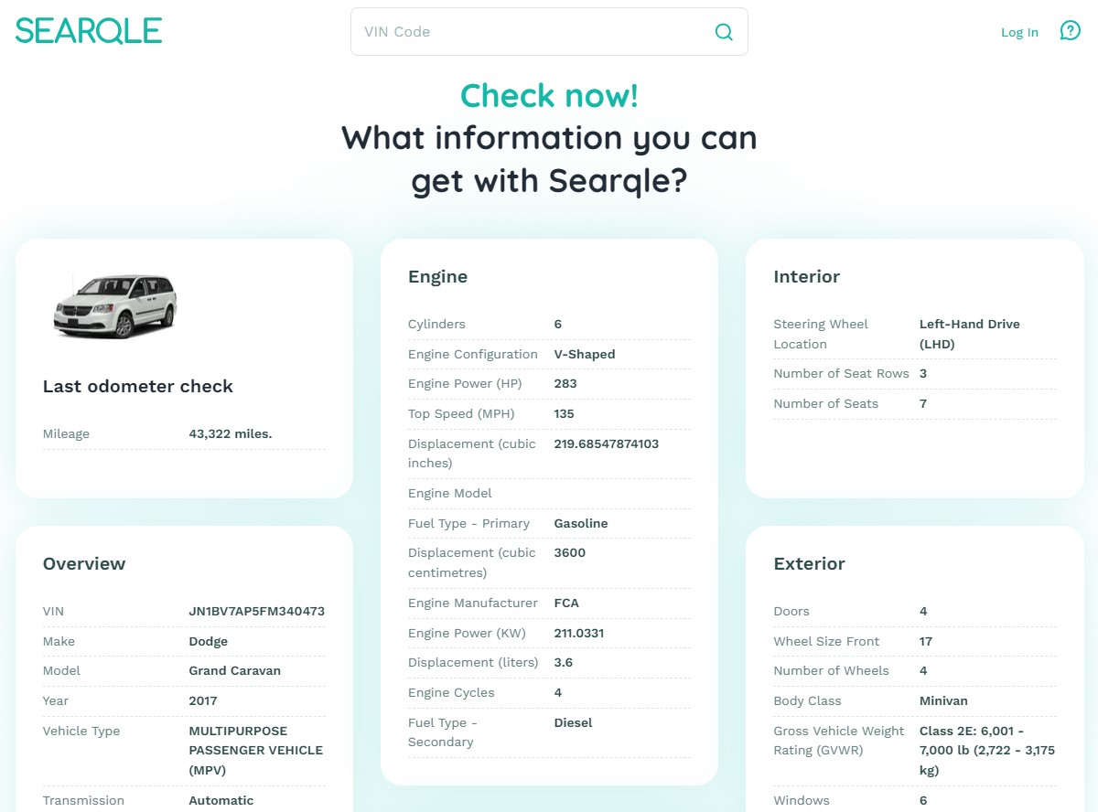Select the VIN value JN1BV7AP5FM340473
The width and height of the screenshot is (1098, 812).
(256, 611)
